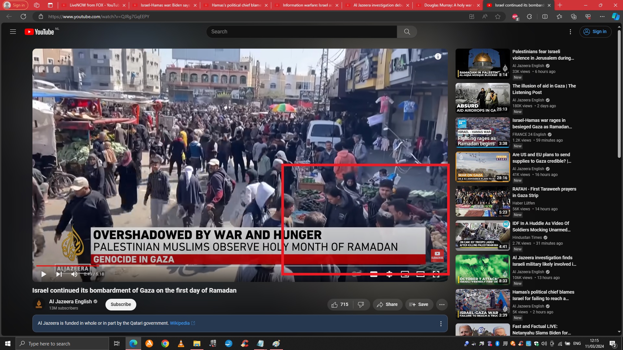The image size is (623, 350).
Task: Open Al Jazeera English channel name
Action: click(x=70, y=301)
